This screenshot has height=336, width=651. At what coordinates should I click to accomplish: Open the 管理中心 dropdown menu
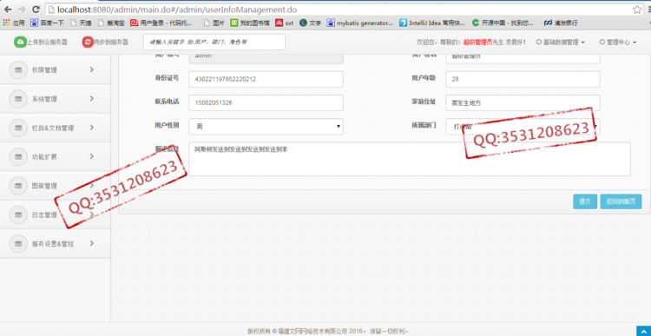(x=618, y=42)
